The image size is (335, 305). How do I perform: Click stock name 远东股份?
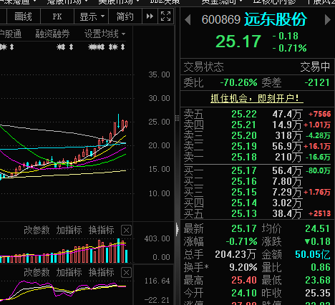coord(276,19)
